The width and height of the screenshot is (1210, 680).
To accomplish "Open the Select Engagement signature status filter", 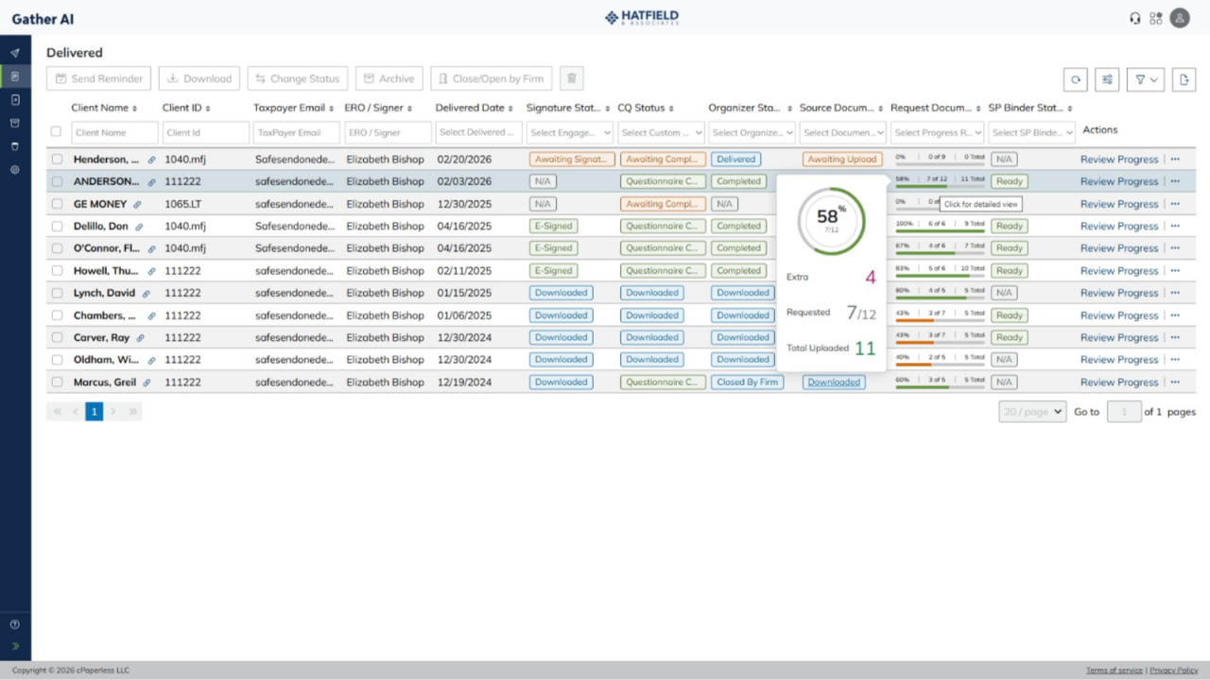I will 570,133.
